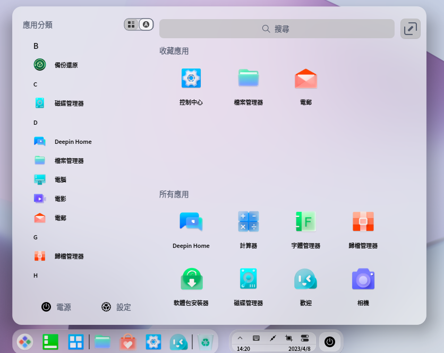Start the 歡迎 app

click(305, 279)
